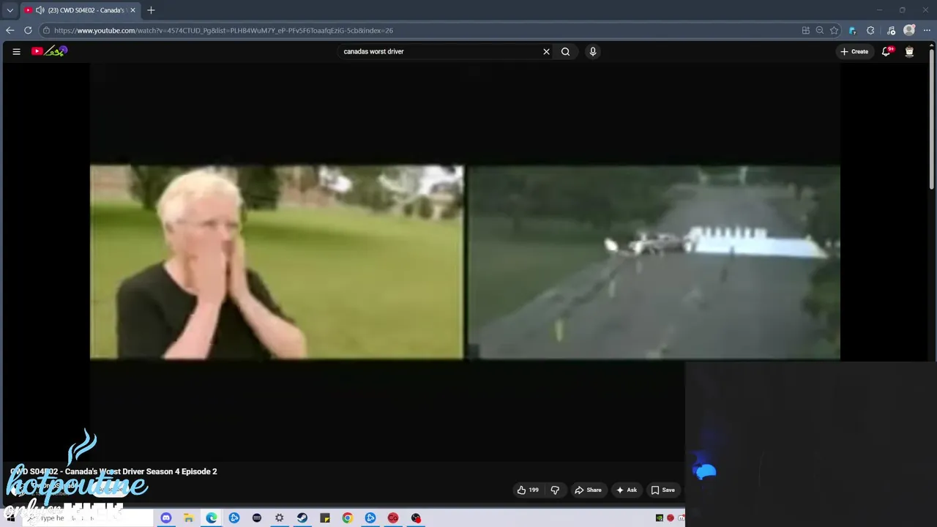
Task: Like the video with thumbs up 199
Action: coord(528,490)
